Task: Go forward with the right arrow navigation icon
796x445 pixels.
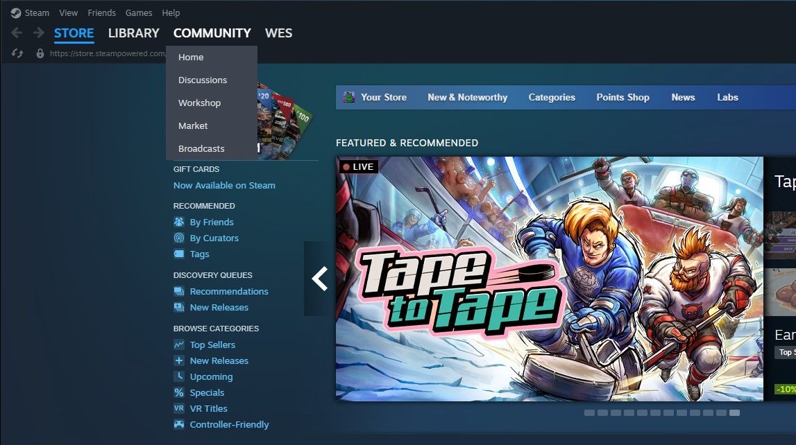Action: (39, 33)
